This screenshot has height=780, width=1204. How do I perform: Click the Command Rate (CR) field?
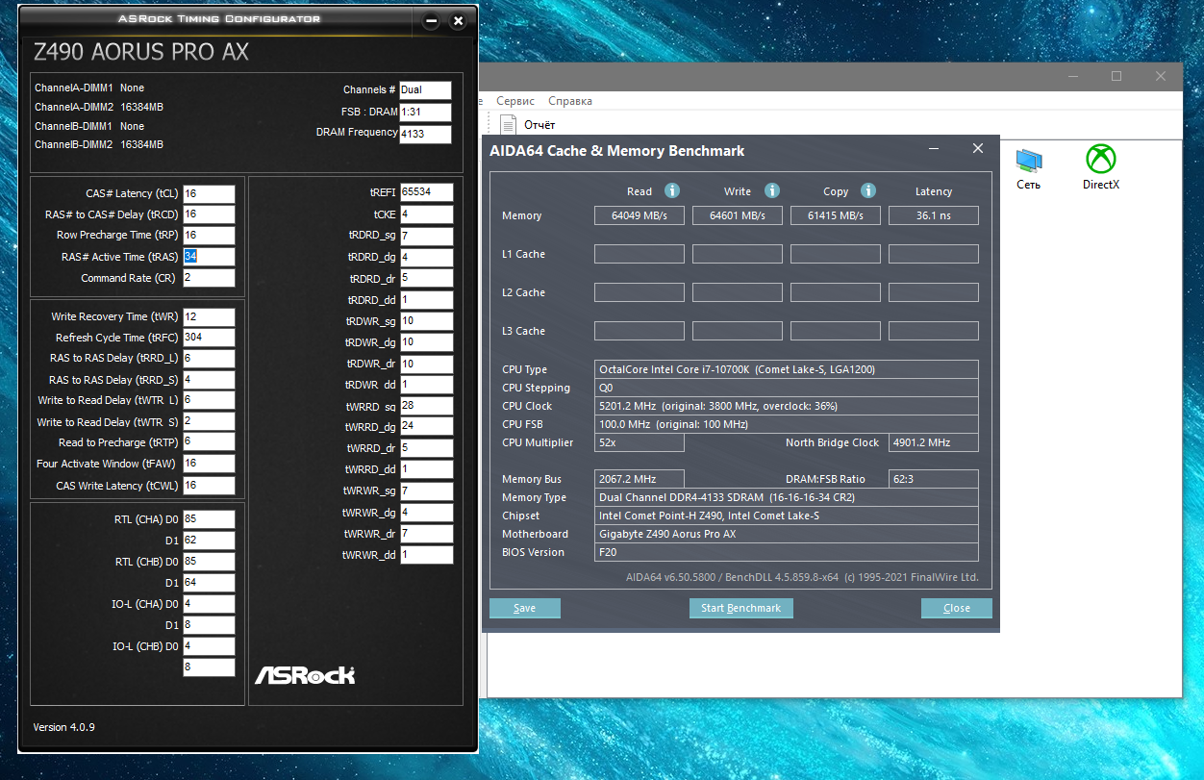click(209, 278)
